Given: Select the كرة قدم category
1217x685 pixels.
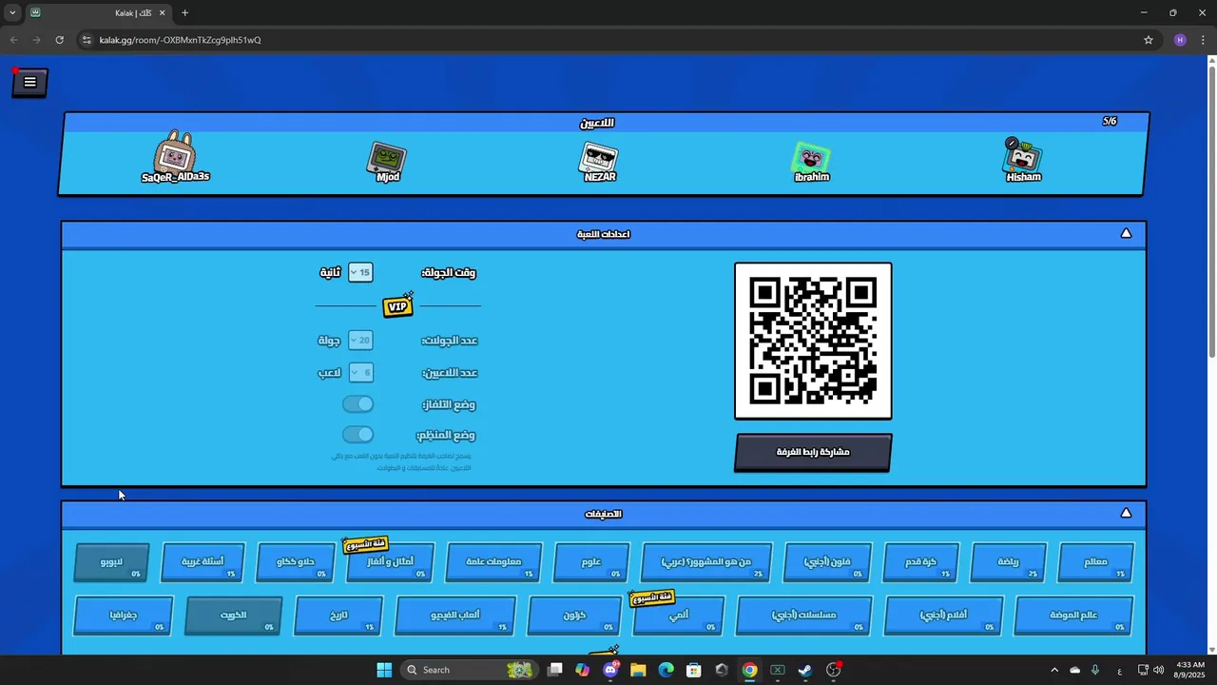Looking at the screenshot, I should pyautogui.click(x=921, y=562).
